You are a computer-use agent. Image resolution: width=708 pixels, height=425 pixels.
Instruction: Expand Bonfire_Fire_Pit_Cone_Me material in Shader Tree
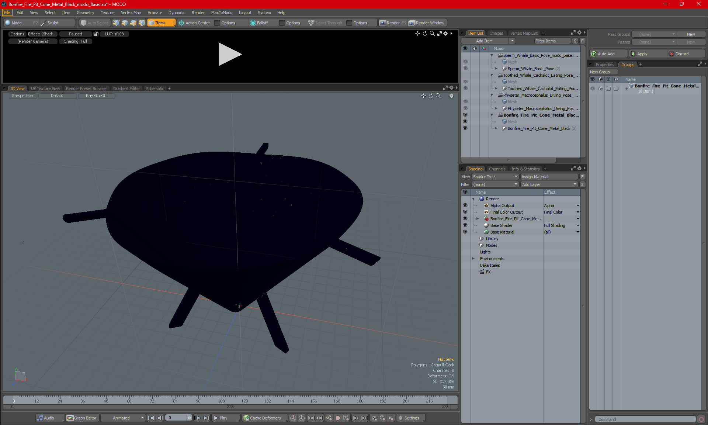478,219
